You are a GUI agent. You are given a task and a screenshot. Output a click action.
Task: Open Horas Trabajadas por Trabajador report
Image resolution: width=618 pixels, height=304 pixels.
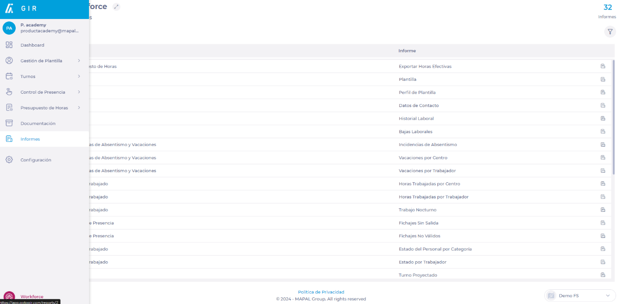433,197
